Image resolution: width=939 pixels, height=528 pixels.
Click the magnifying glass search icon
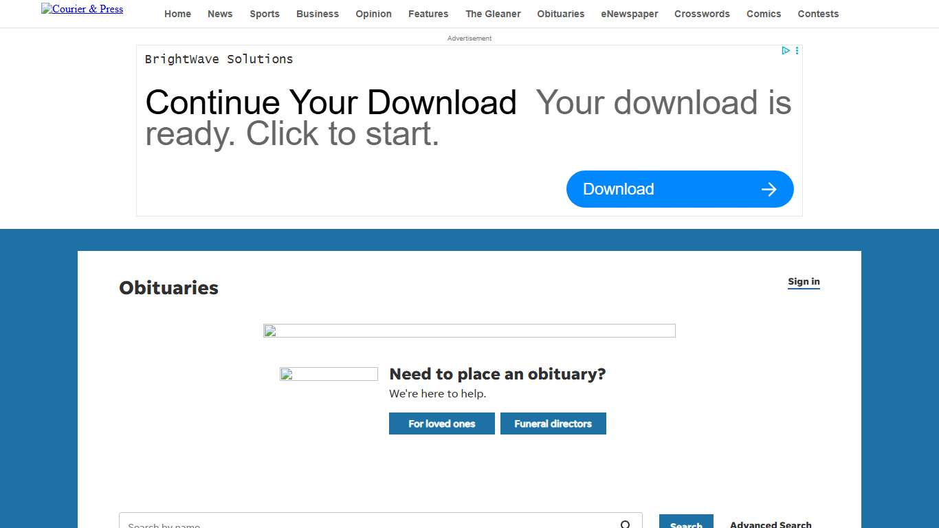(x=626, y=525)
